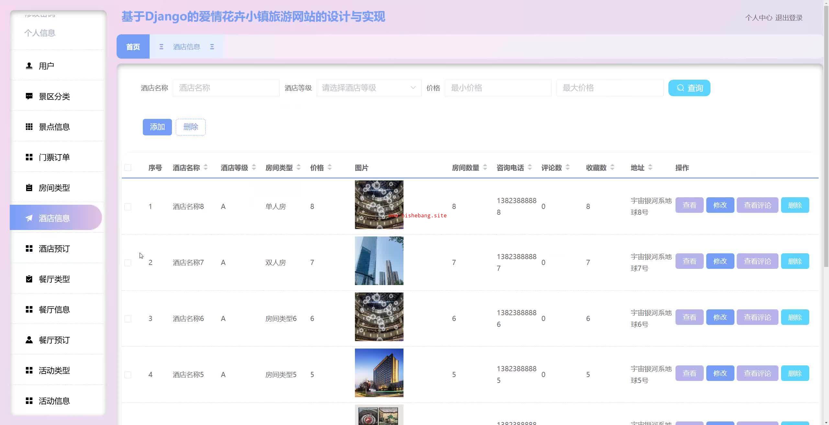
Task: Check the row checkbox for 酒店名称8
Action: [128, 207]
